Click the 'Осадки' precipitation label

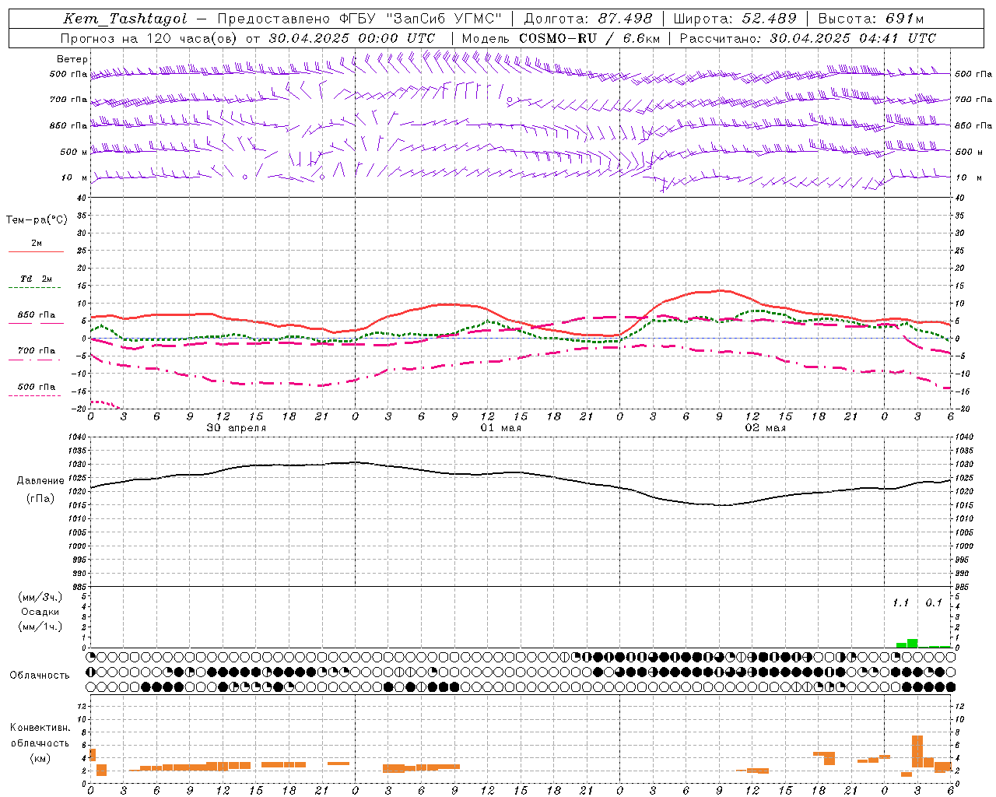[x=40, y=612]
